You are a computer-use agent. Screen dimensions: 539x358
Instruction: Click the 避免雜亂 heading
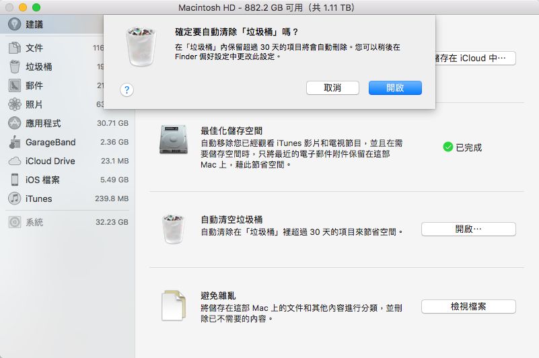[218, 296]
